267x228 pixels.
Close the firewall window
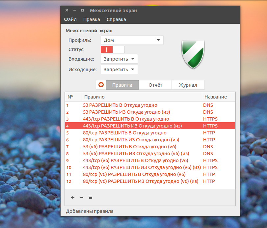pyautogui.click(x=67, y=10)
